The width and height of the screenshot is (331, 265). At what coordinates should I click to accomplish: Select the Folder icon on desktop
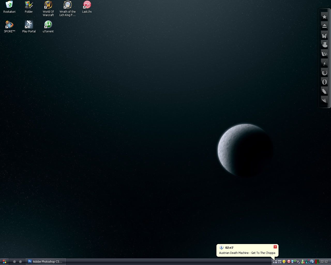29,5
